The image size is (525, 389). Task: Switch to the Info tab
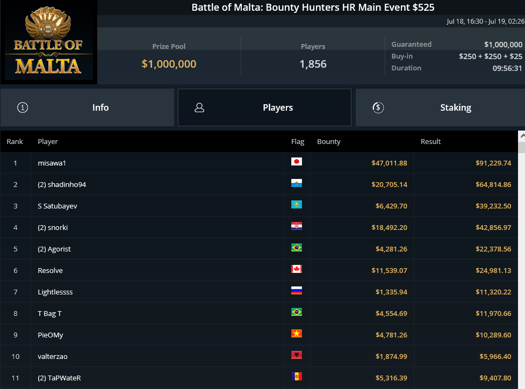tap(87, 107)
